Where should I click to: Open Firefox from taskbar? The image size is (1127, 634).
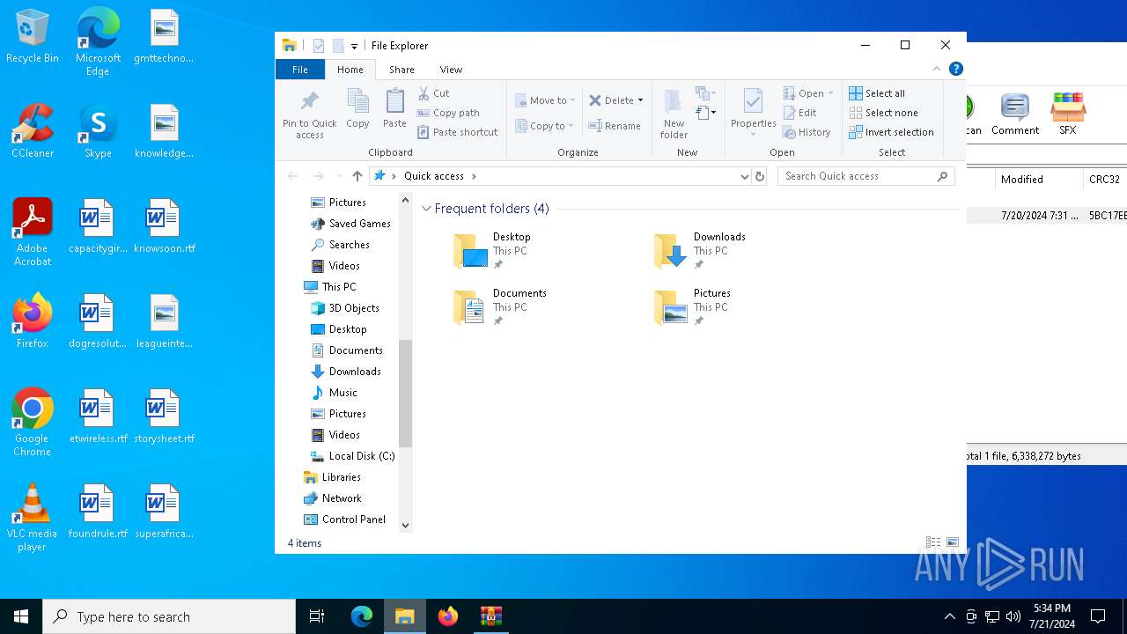(448, 616)
